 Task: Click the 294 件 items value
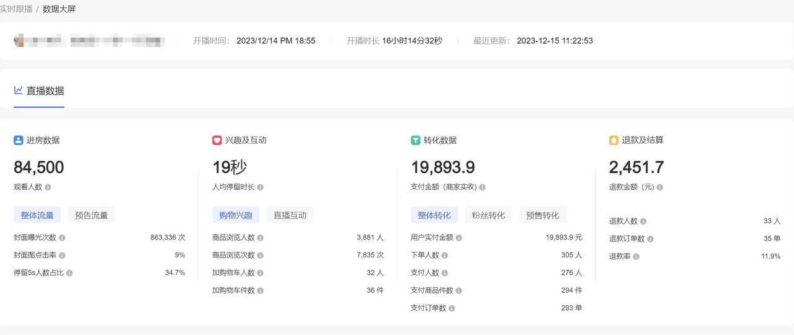[572, 290]
